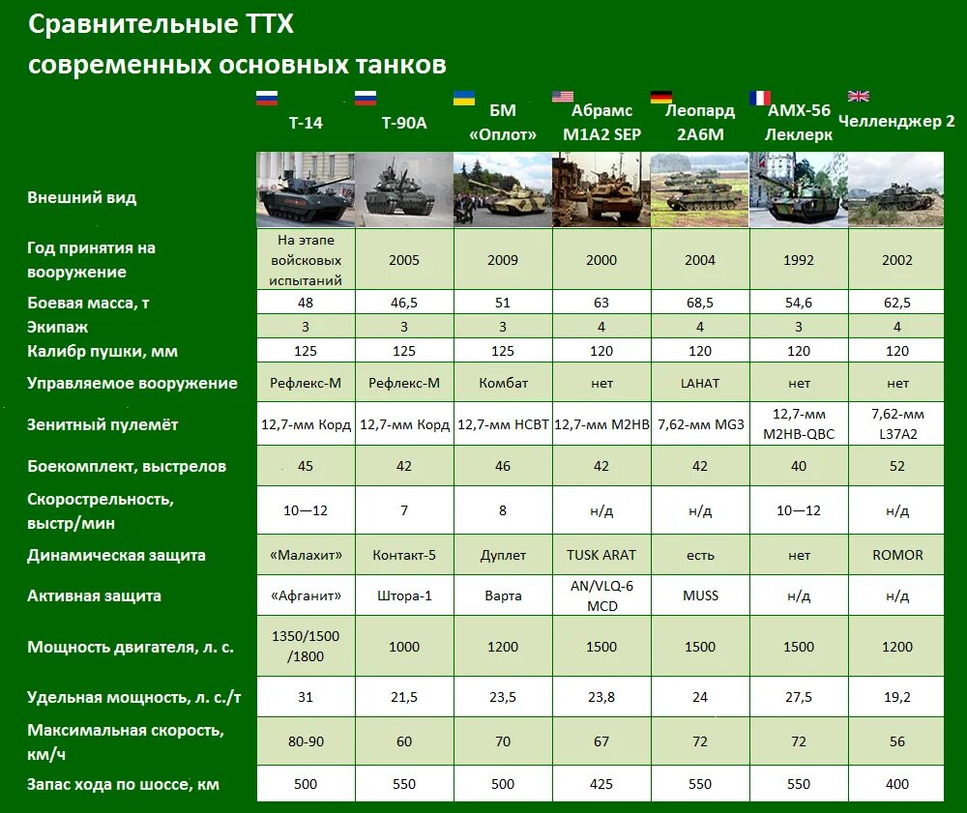
Task: Select the Абрамс M1A2 SEP column header
Action: [601, 122]
